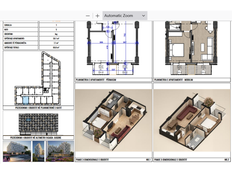Click the leftmost building exterior photo
The height and width of the screenshot is (174, 232).
(17, 151)
